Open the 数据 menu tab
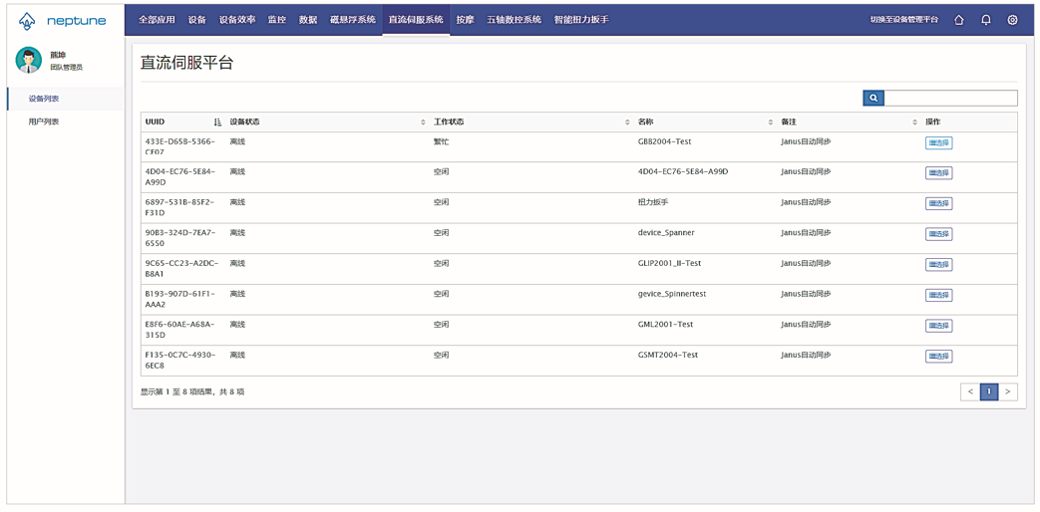 [308, 20]
